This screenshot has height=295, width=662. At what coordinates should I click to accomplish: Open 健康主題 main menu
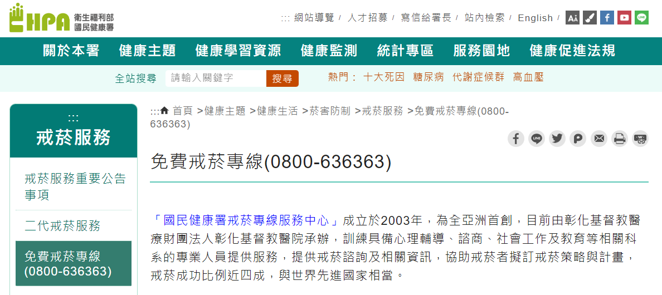pos(147,51)
